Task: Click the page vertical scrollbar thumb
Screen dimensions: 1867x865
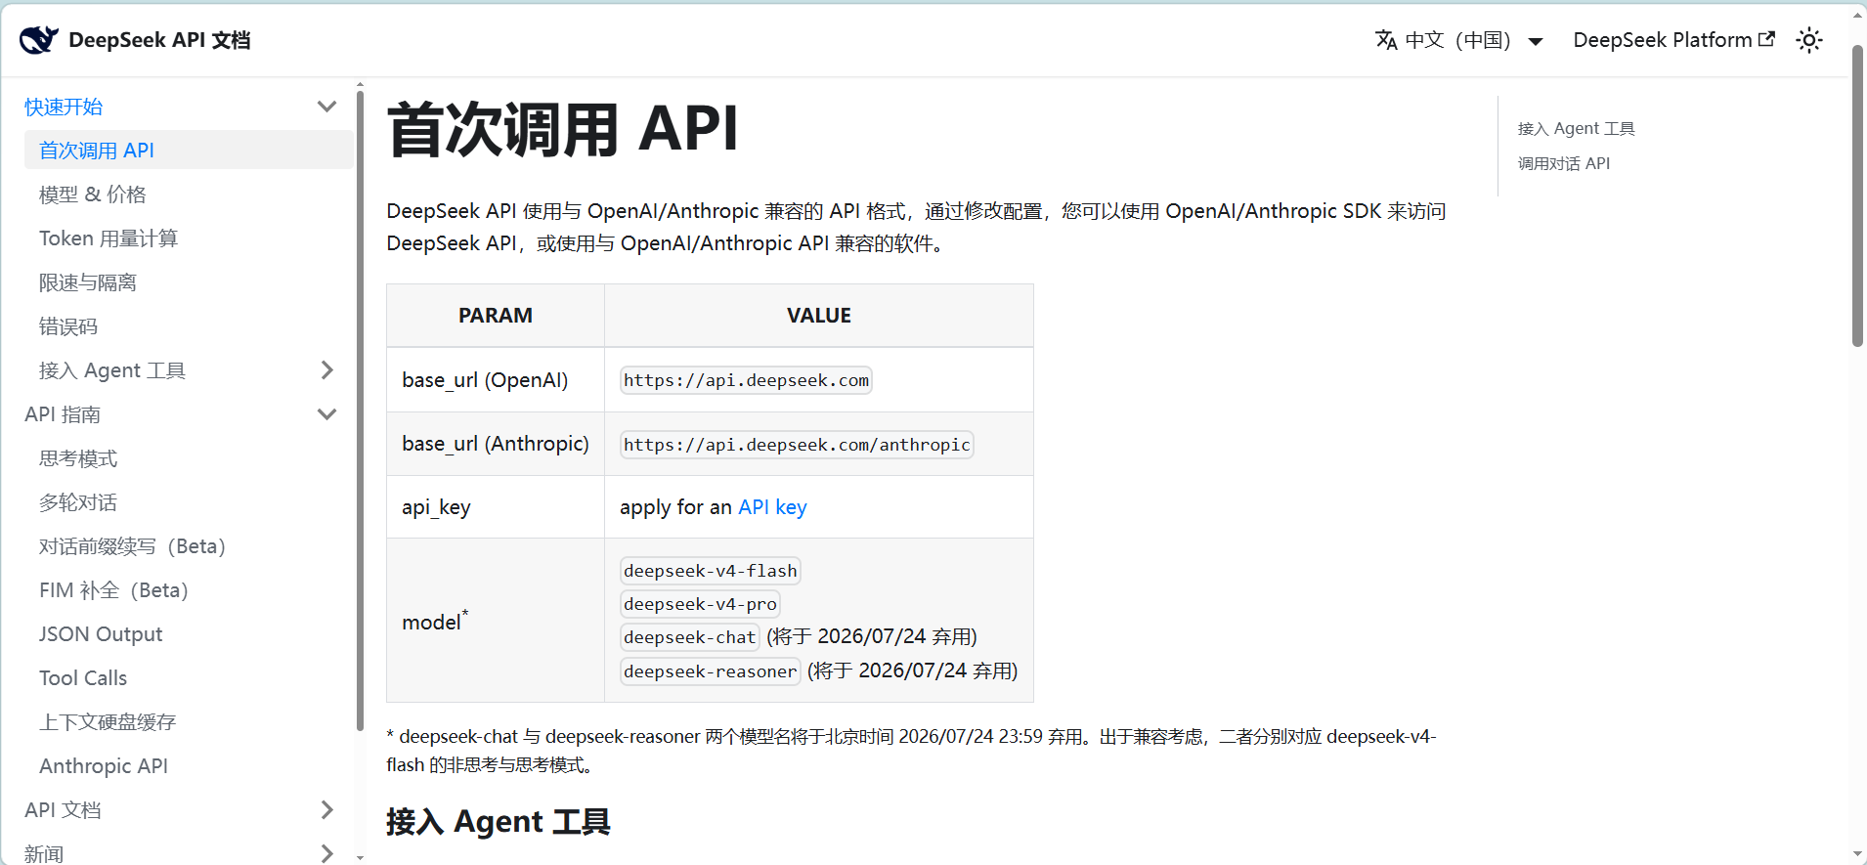Action: [x=1857, y=195]
